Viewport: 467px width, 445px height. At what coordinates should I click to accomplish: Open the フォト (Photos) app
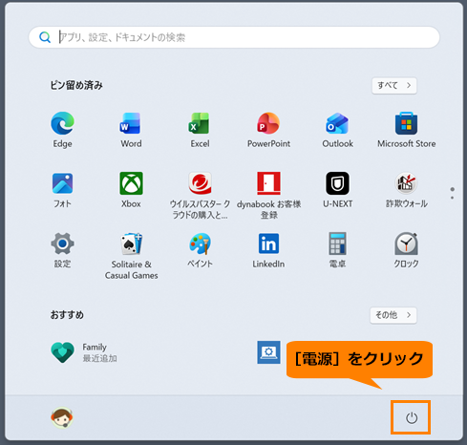point(62,190)
